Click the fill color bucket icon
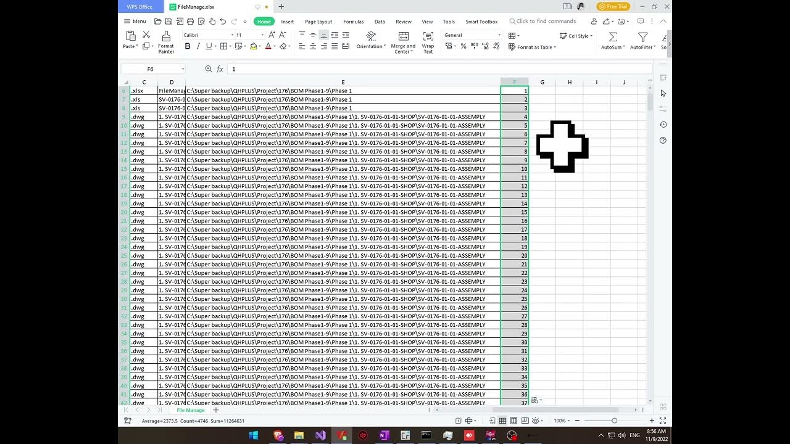Image resolution: width=790 pixels, height=444 pixels. [x=253, y=46]
